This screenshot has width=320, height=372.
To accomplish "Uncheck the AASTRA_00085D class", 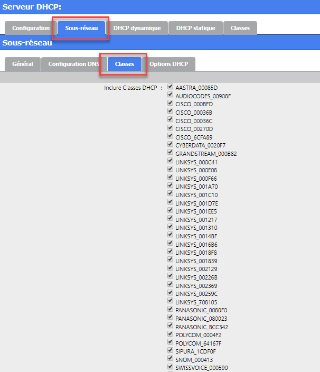I will (170, 87).
